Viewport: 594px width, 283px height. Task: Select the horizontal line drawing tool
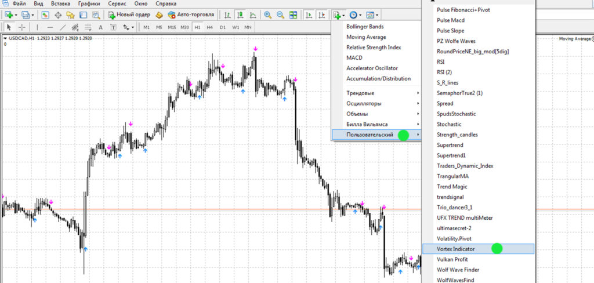pos(50,27)
